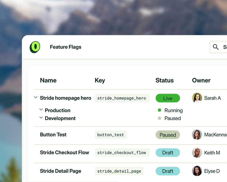Click owner name Keith M
This screenshot has height=182, width=227.
click(x=212, y=153)
